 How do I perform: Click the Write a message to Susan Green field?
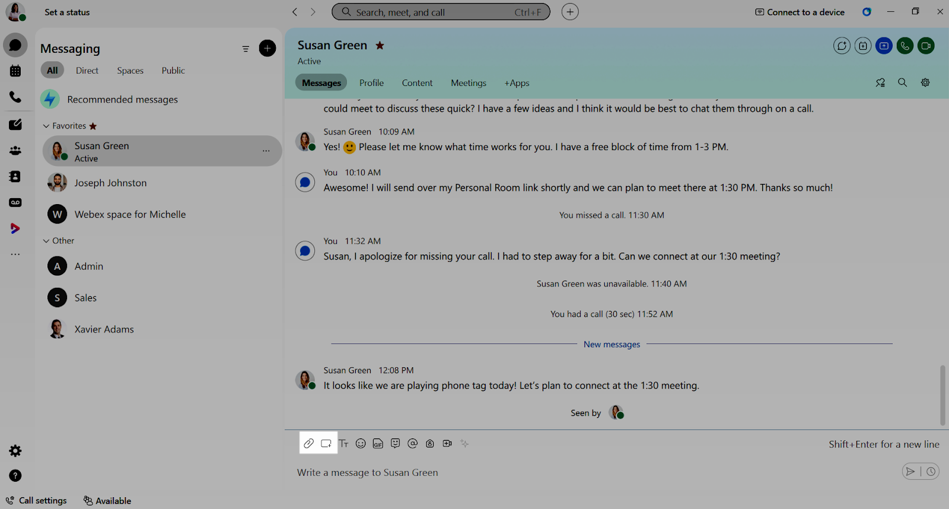593,472
